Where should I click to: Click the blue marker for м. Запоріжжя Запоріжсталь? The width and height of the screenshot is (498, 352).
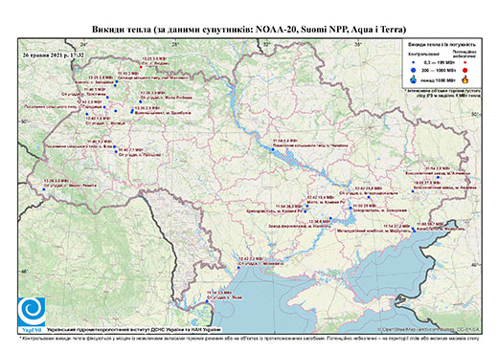pyautogui.click(x=351, y=208)
